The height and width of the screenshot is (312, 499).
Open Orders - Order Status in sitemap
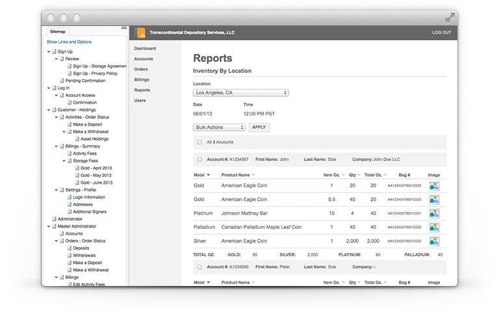click(85, 240)
